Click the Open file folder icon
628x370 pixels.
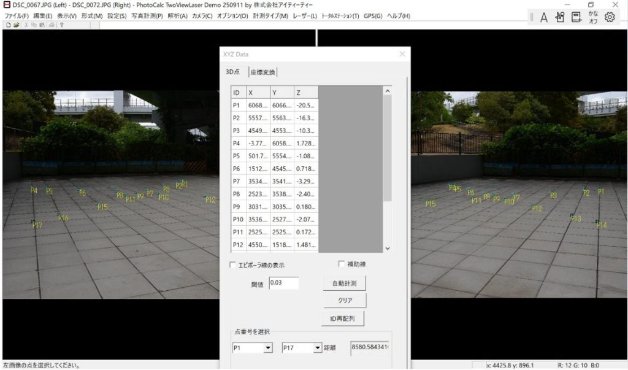tap(17, 25)
